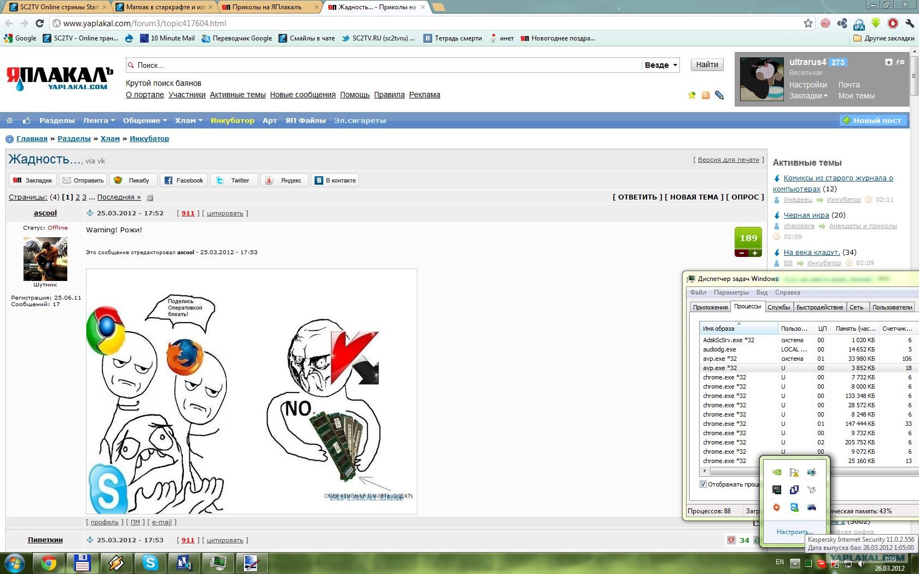Switch to the Службы tab in Task Manager
The image size is (919, 574).
pyautogui.click(x=778, y=307)
